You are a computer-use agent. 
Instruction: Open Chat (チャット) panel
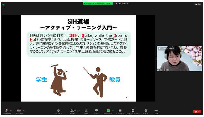pos(97,112)
